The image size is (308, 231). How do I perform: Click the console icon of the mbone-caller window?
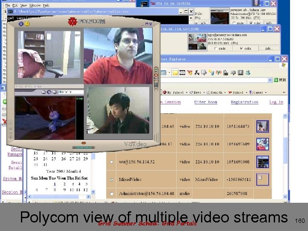(10, 12)
